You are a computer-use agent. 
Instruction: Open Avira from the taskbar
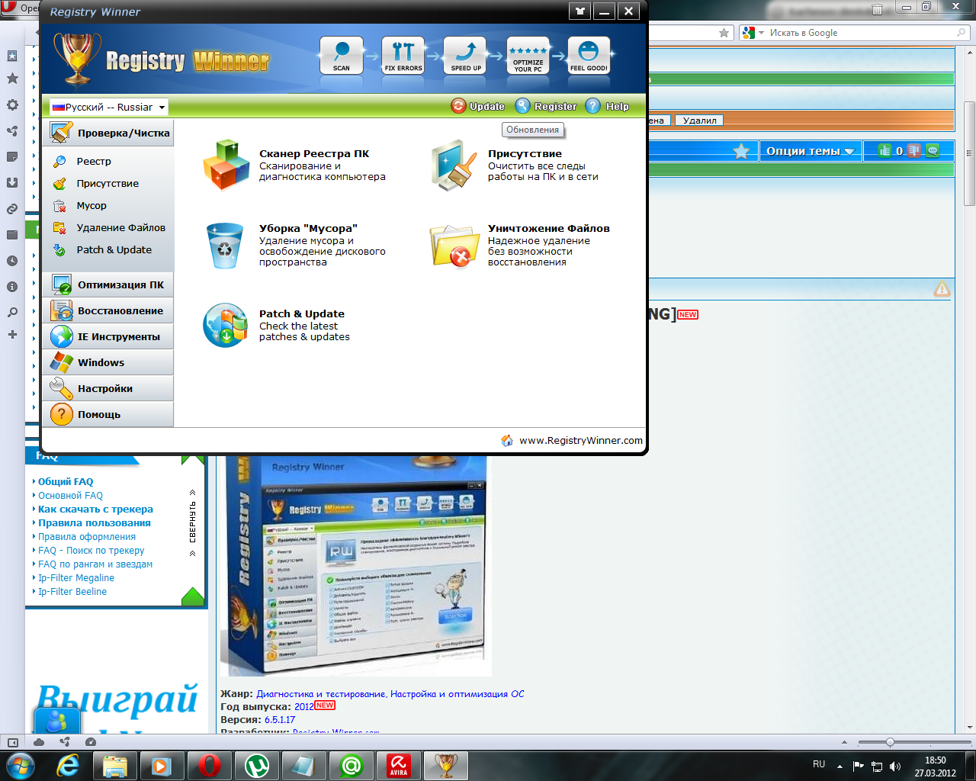pyautogui.click(x=399, y=766)
